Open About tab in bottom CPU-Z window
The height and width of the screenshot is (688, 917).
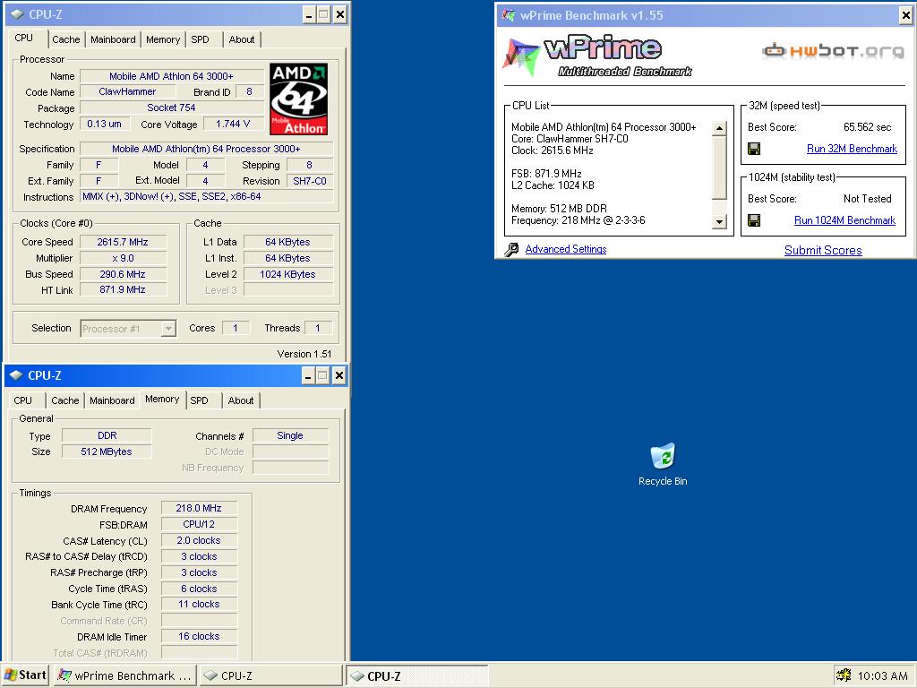coord(241,400)
